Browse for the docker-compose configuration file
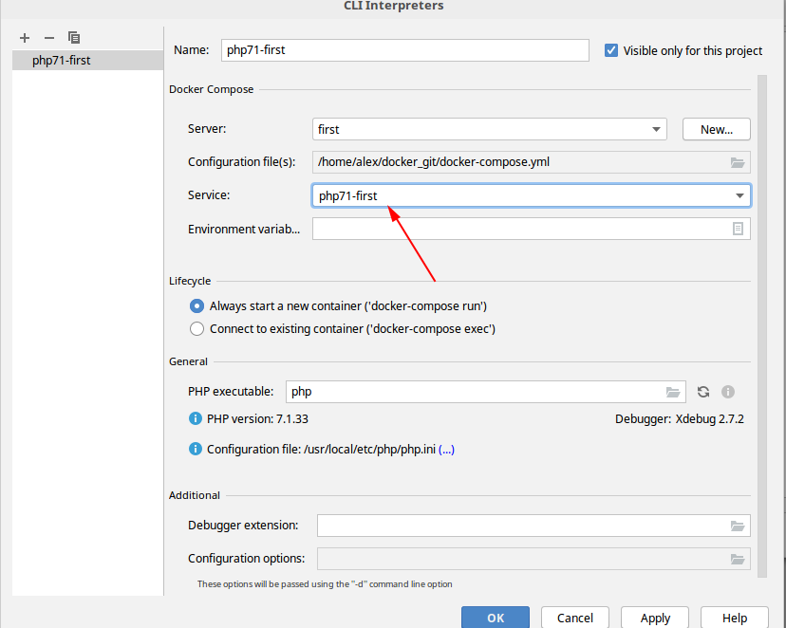Image resolution: width=786 pixels, height=628 pixels. pos(738,161)
